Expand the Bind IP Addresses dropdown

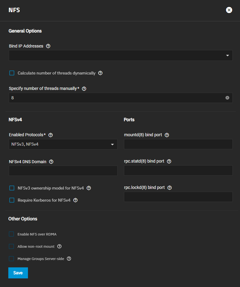tap(121, 55)
